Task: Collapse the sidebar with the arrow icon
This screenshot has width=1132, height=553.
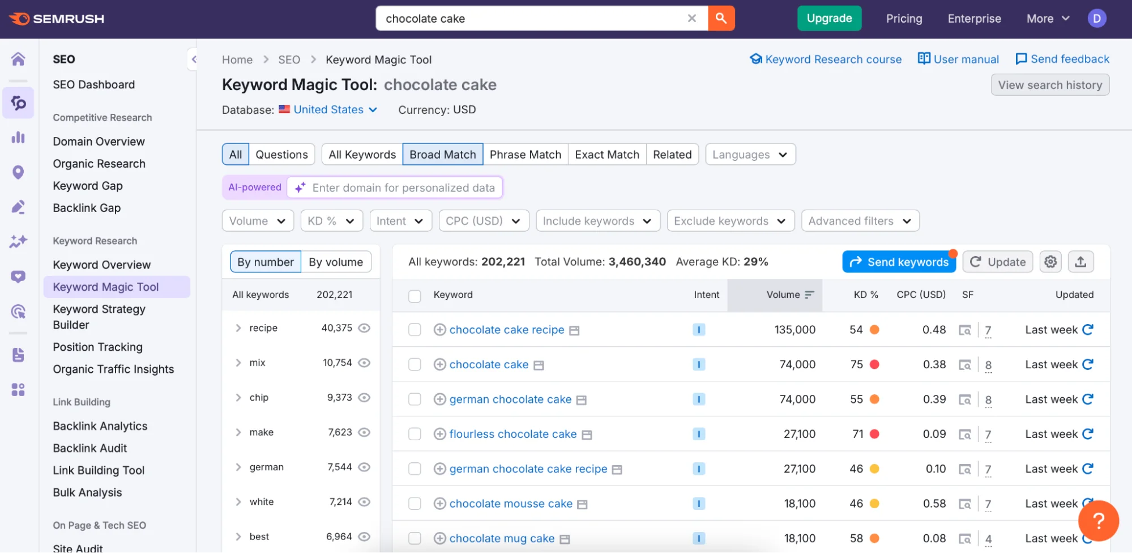Action: pos(193,59)
